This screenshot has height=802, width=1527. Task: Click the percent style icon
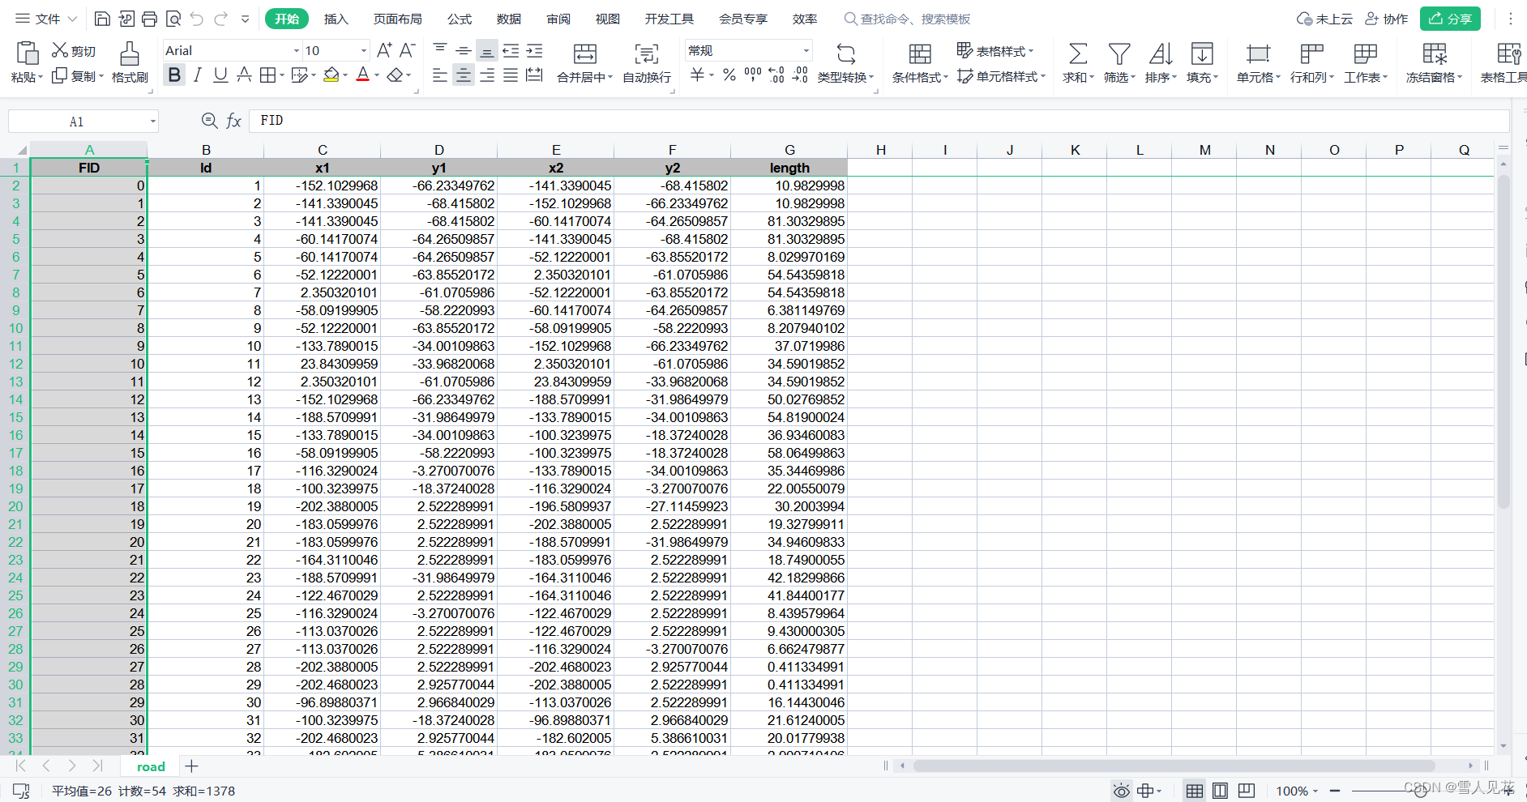tap(729, 75)
